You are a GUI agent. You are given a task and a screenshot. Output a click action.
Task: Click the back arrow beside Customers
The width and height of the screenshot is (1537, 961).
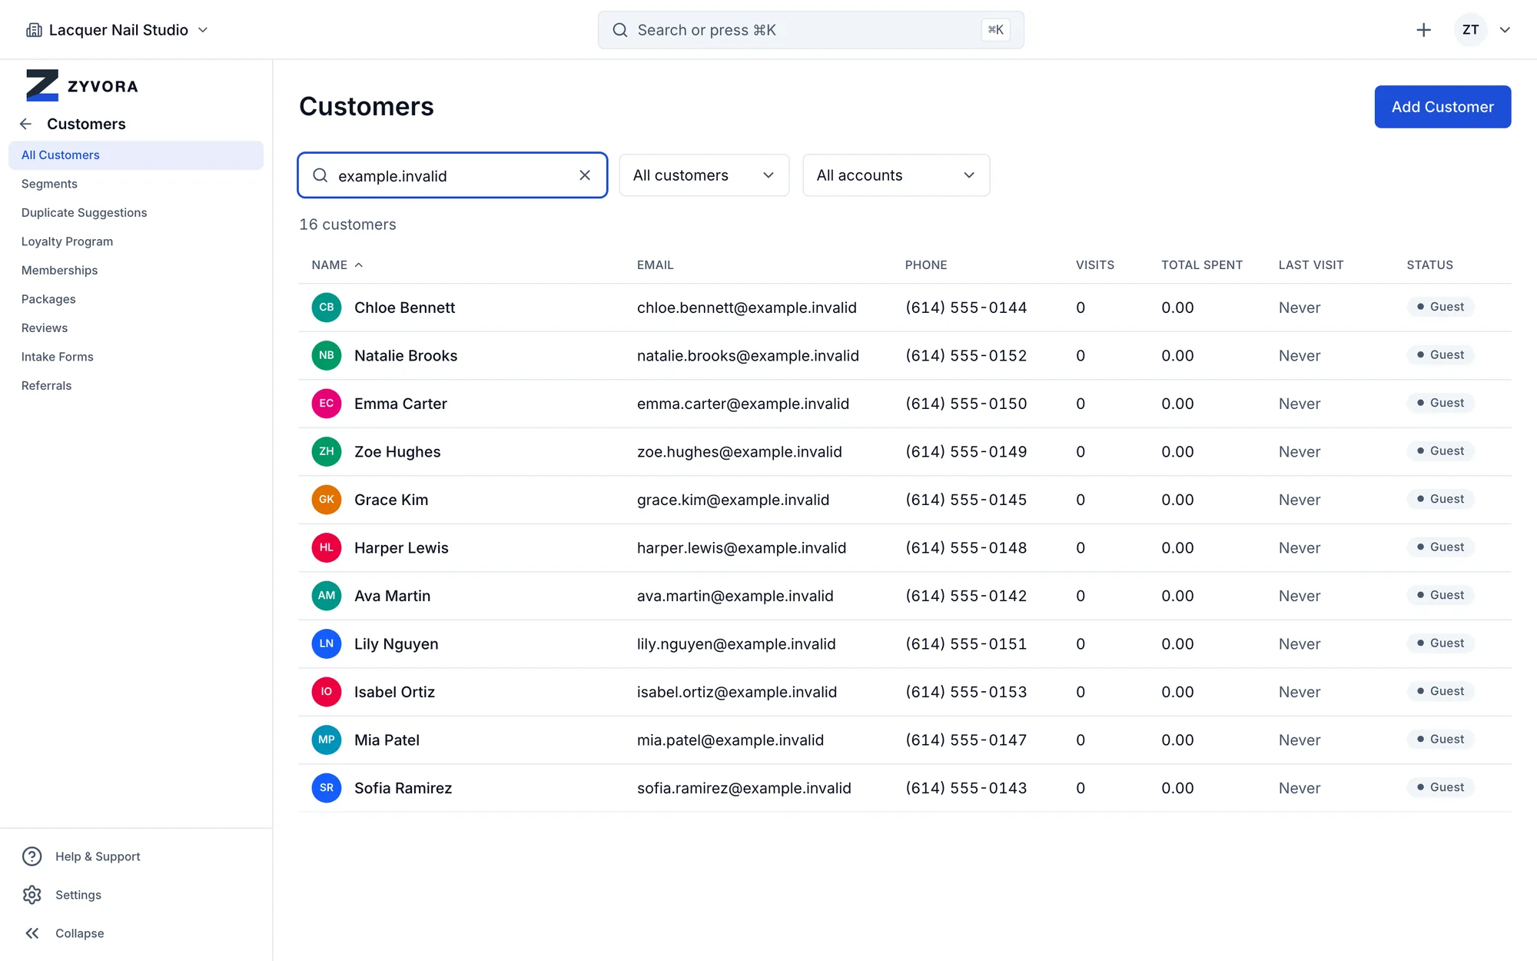click(x=25, y=124)
